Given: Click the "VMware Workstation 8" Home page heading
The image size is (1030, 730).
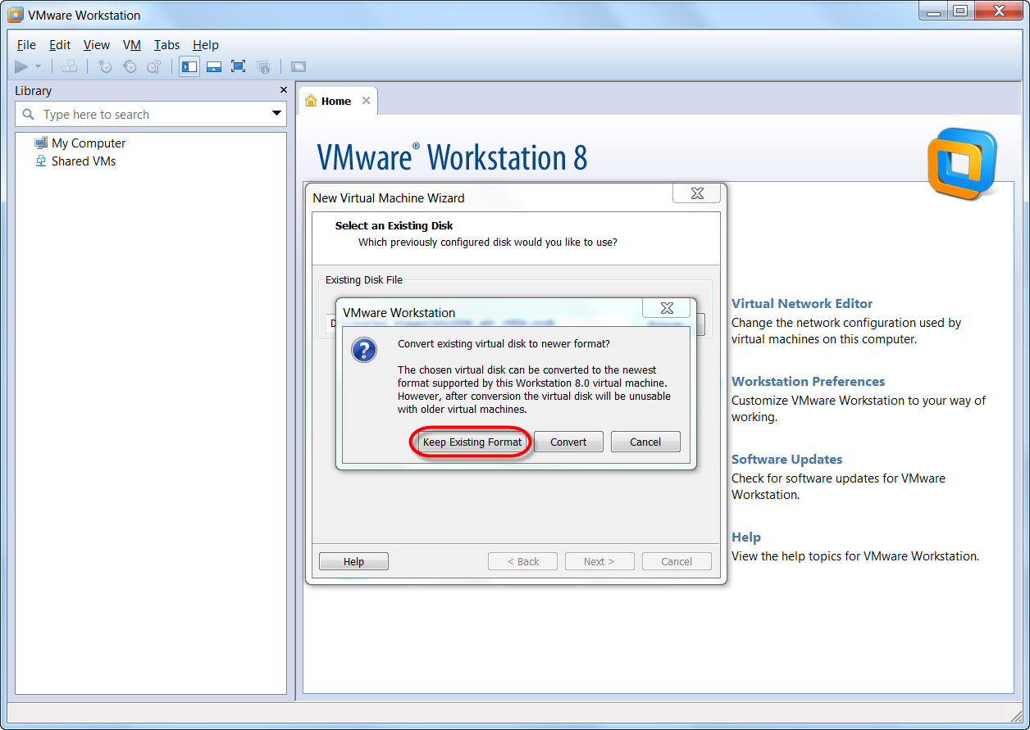Looking at the screenshot, I should tap(452, 157).
